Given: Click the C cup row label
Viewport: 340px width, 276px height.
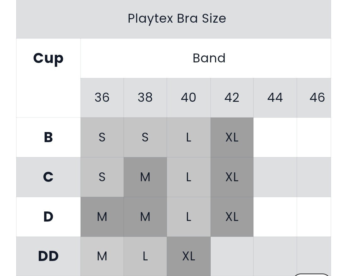Looking at the screenshot, I should click(48, 177).
